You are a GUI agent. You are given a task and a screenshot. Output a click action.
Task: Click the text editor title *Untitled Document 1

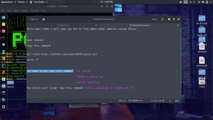pyautogui.click(x=104, y=19)
